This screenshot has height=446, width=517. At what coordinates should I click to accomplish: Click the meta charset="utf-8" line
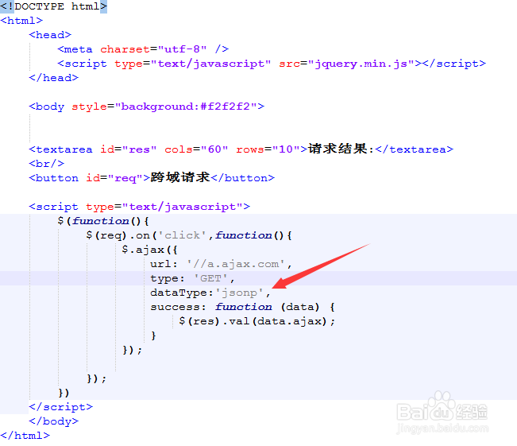pyautogui.click(x=143, y=49)
